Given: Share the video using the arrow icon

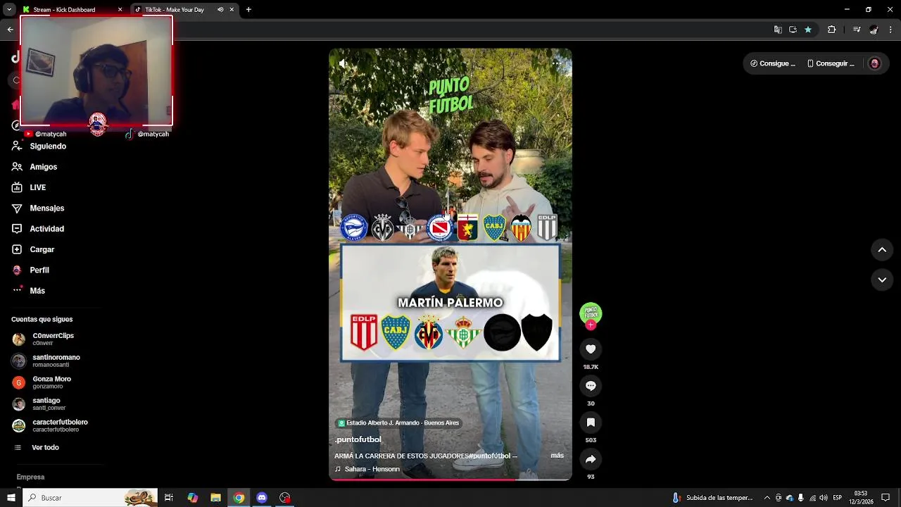Looking at the screenshot, I should (x=591, y=459).
